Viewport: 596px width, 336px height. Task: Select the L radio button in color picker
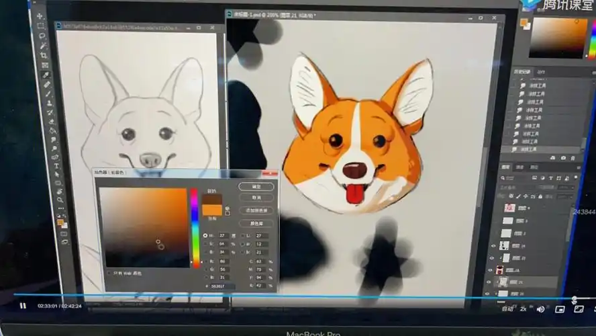[242, 236]
